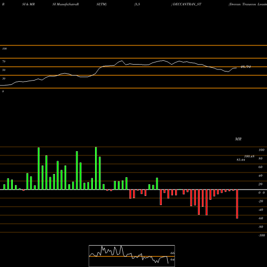Click the MR value label 85.44
The height and width of the screenshot is (267, 267).
[241, 160]
